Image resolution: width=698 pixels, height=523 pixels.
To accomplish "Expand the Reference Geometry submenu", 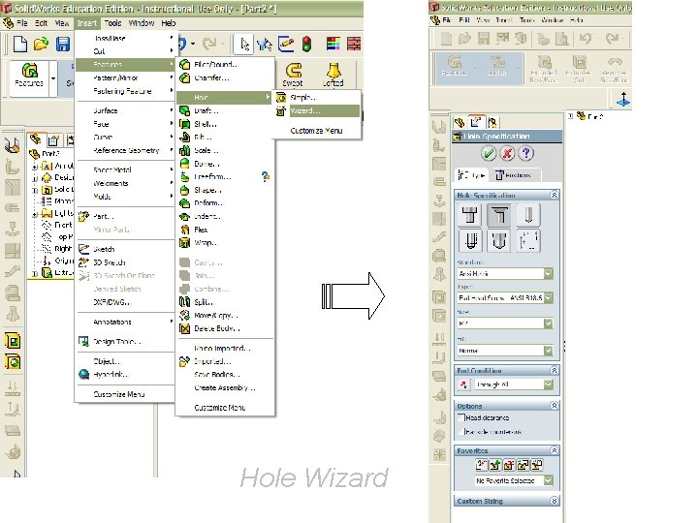I will click(125, 150).
